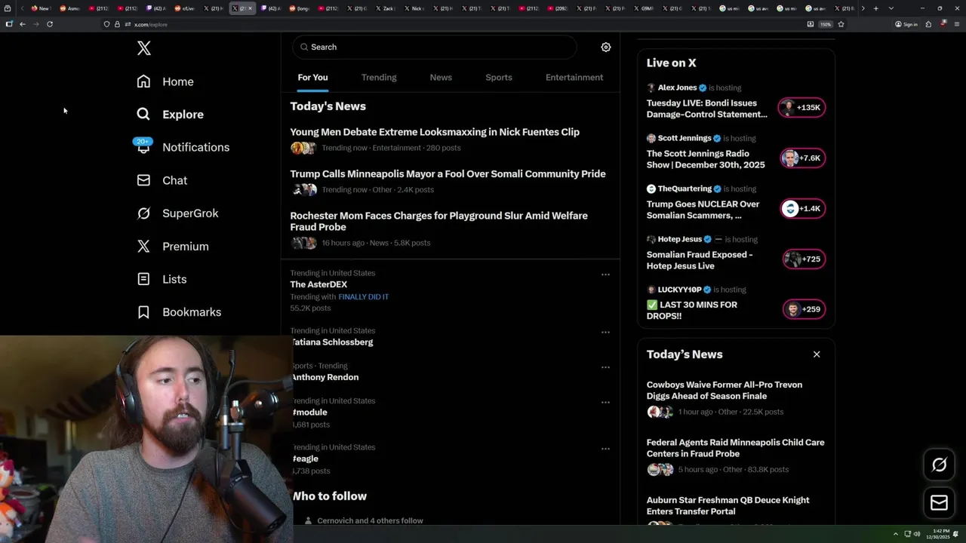Open more options for The AsterDEX trend

point(605,275)
